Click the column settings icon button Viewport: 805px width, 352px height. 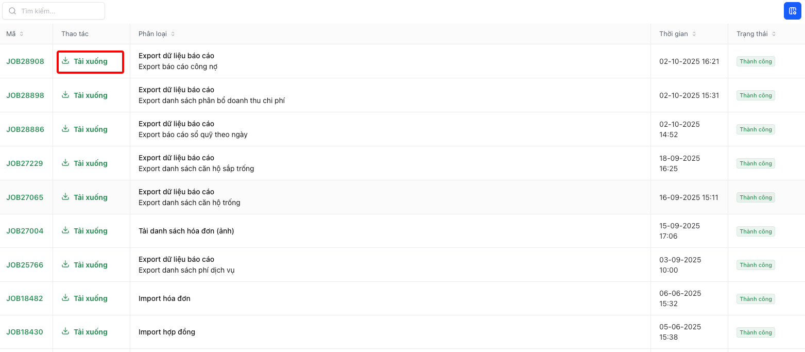[792, 11]
